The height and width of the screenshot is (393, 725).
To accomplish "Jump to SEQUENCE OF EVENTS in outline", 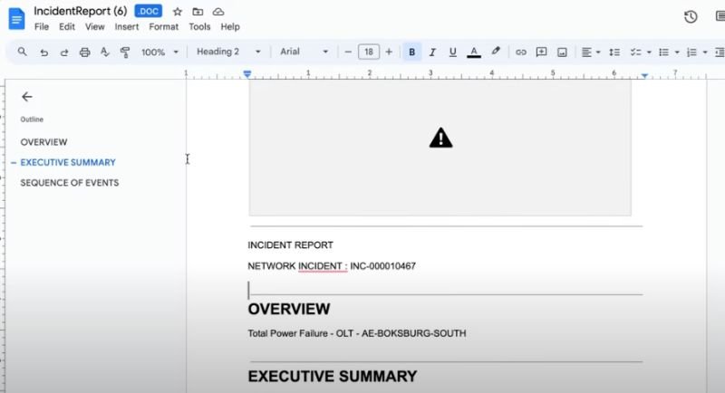I will (x=70, y=183).
